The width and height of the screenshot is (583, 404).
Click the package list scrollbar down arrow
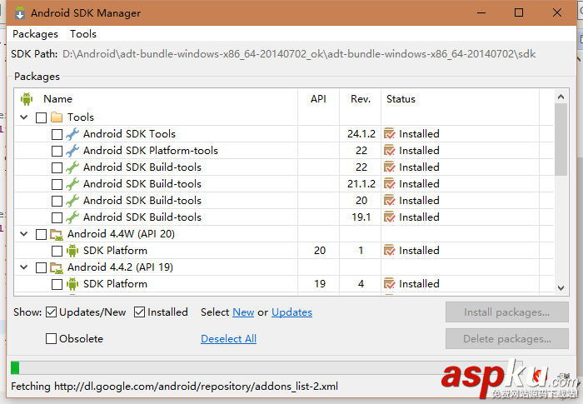coord(561,287)
